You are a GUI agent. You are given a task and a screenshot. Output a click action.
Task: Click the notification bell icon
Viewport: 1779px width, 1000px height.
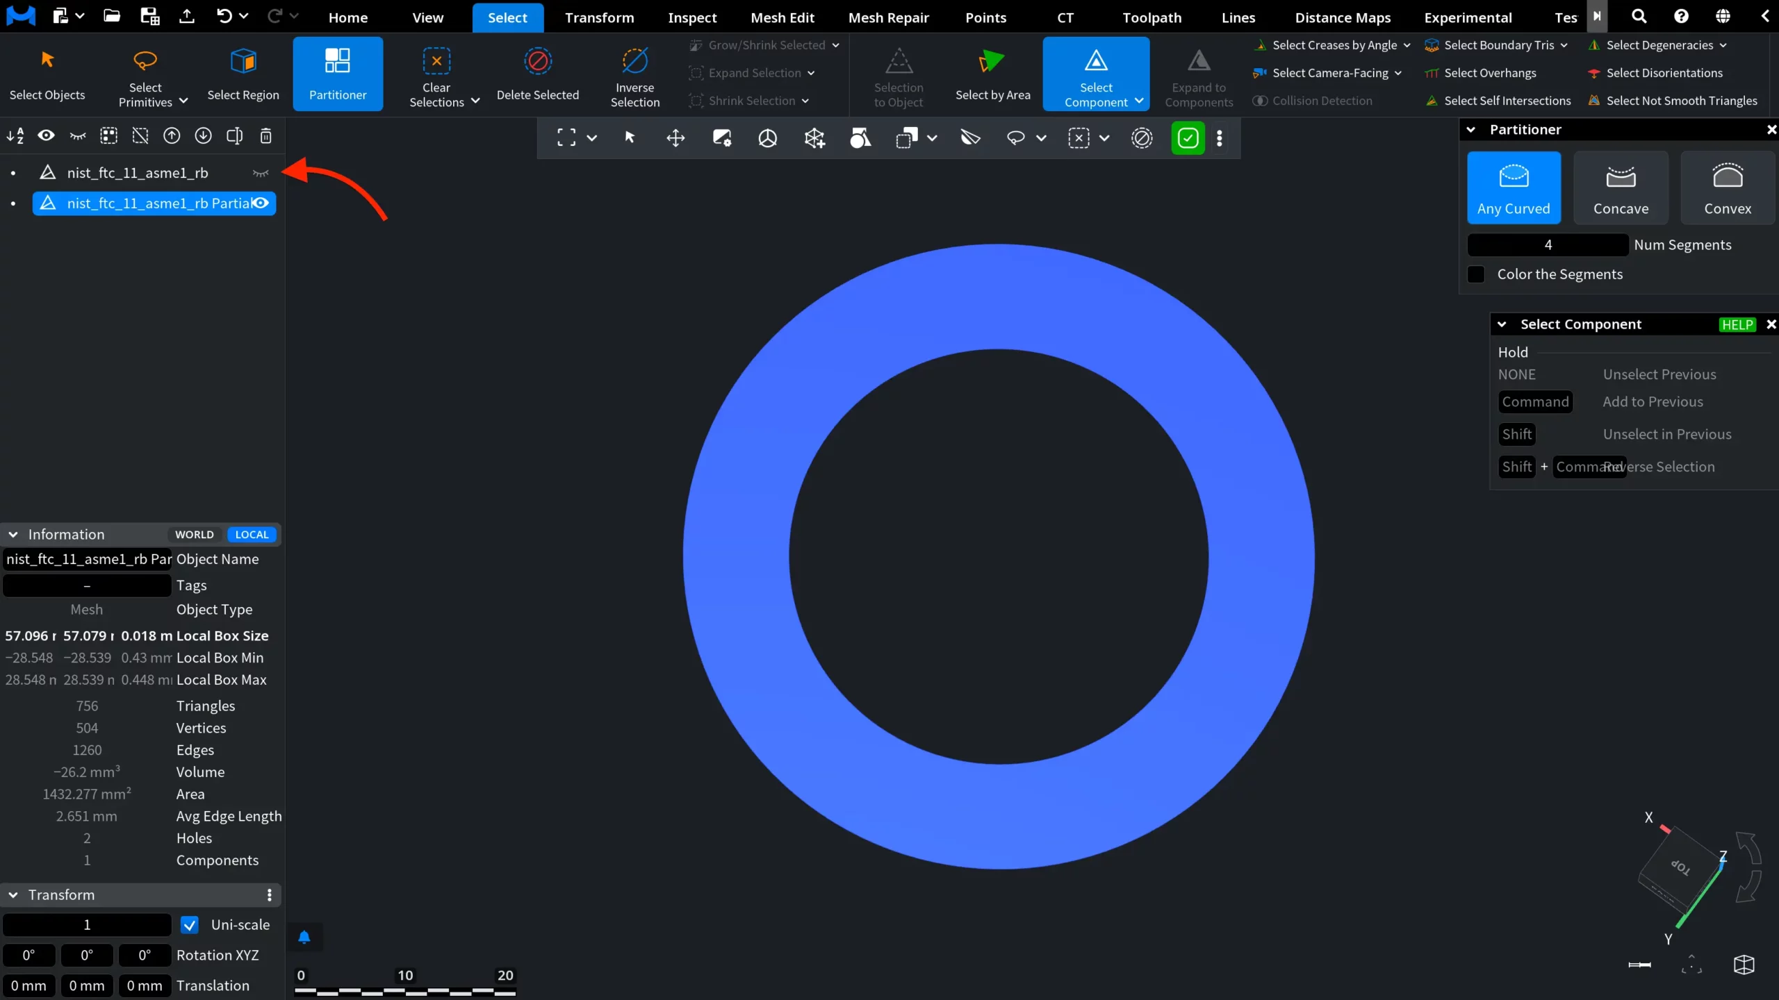(304, 937)
